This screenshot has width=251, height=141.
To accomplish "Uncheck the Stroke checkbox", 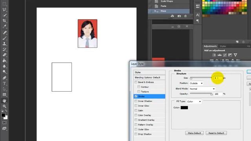I will click(x=136, y=96).
